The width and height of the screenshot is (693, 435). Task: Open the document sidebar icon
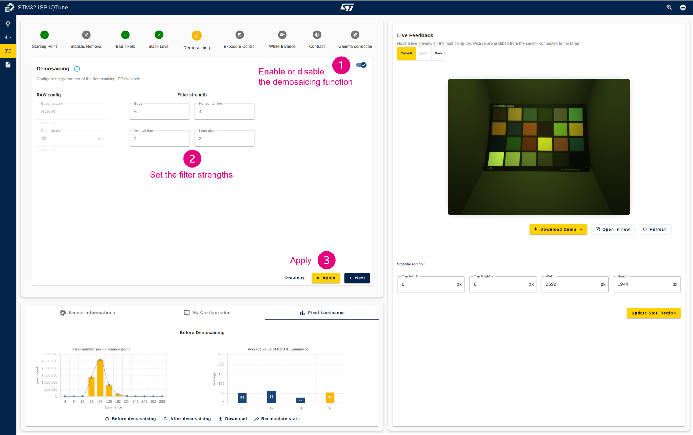[8, 65]
